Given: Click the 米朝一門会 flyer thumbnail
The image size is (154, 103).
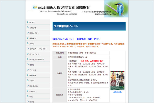Looking at the screenshot, I should pos(117,80).
